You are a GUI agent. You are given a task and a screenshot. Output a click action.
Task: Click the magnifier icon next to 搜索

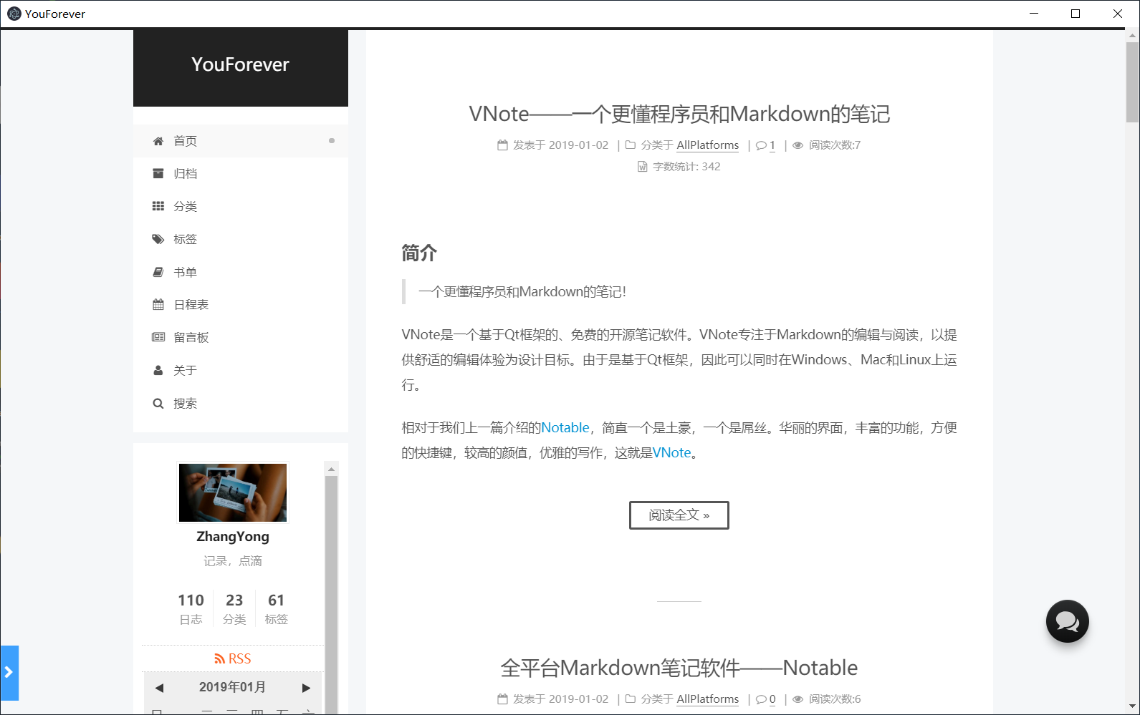coord(158,404)
